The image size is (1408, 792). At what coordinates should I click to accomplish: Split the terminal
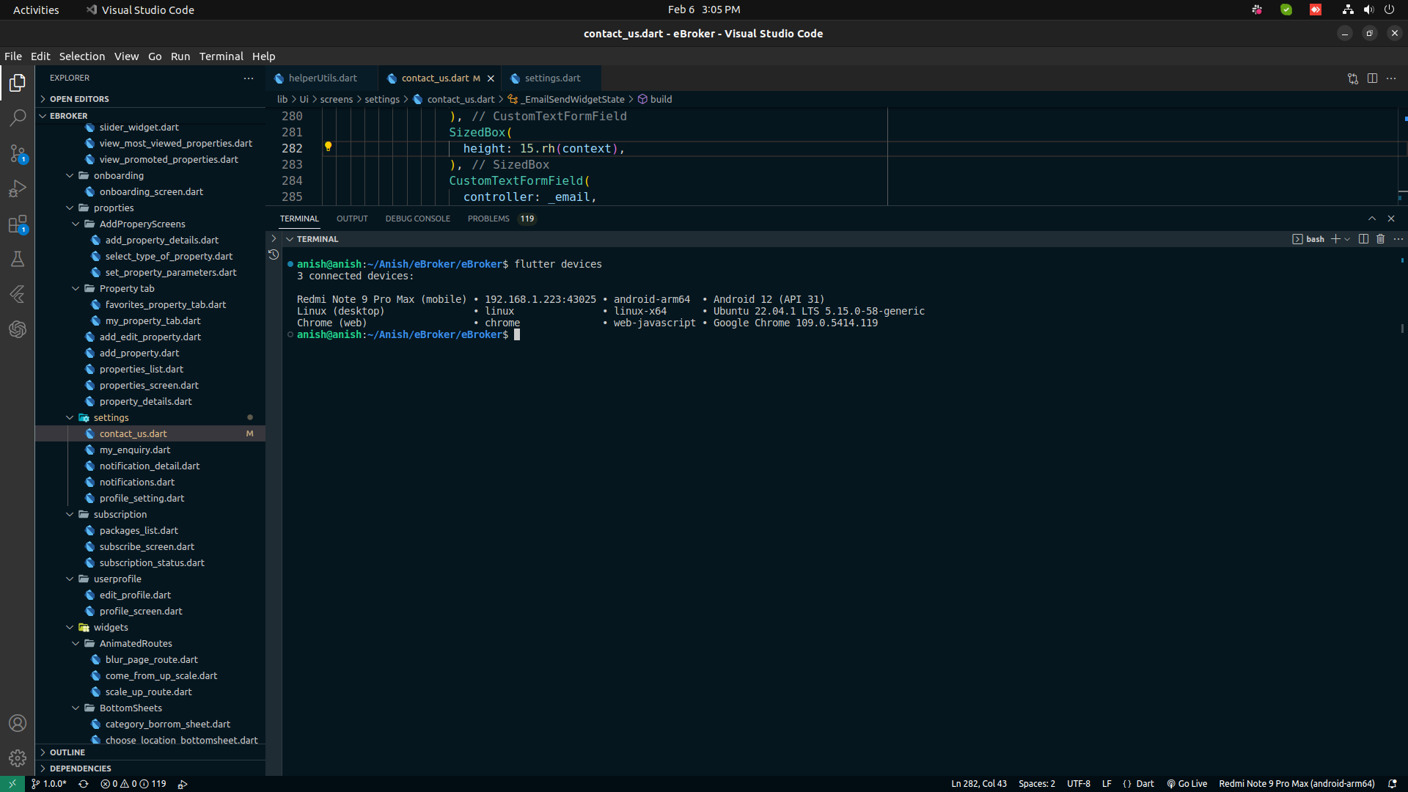[1363, 239]
